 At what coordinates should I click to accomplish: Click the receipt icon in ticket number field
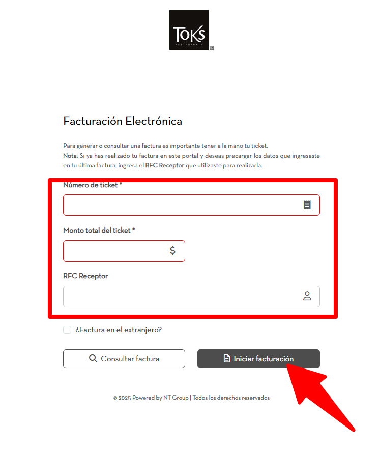pyautogui.click(x=307, y=205)
